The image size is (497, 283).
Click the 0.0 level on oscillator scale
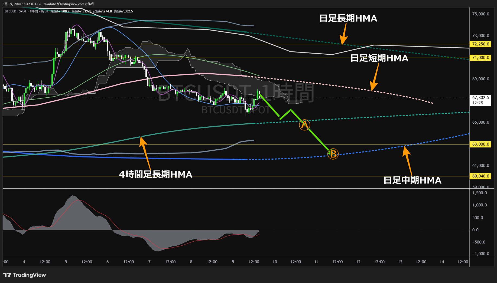475,230
